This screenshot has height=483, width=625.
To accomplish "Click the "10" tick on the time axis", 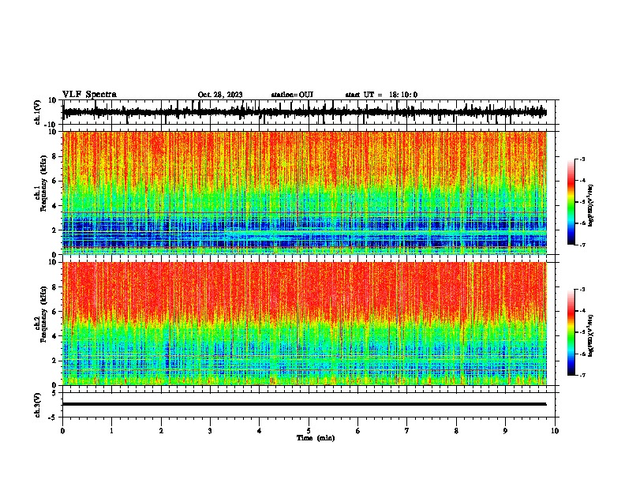I will click(x=555, y=431).
